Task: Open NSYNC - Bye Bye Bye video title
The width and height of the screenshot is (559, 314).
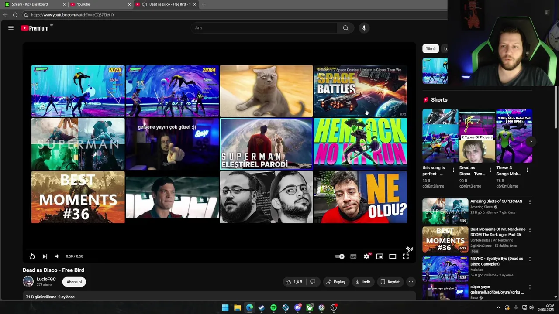Action: (497, 261)
